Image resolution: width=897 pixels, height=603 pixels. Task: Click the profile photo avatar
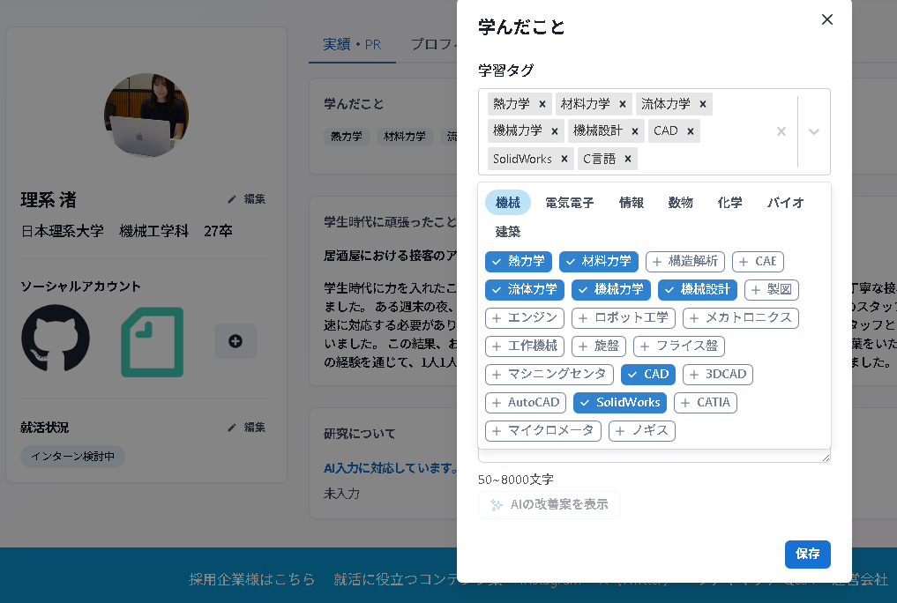coord(146,115)
